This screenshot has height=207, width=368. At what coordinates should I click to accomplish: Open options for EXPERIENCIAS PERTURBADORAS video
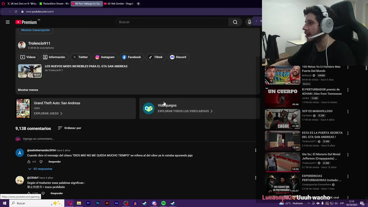(348, 177)
